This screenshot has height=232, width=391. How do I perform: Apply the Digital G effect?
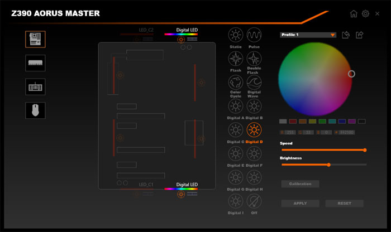pos(235,177)
